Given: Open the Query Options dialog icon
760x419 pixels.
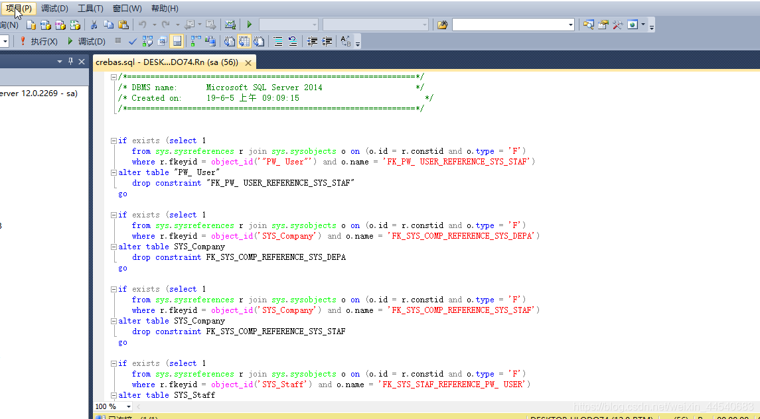Looking at the screenshot, I should coord(162,41).
